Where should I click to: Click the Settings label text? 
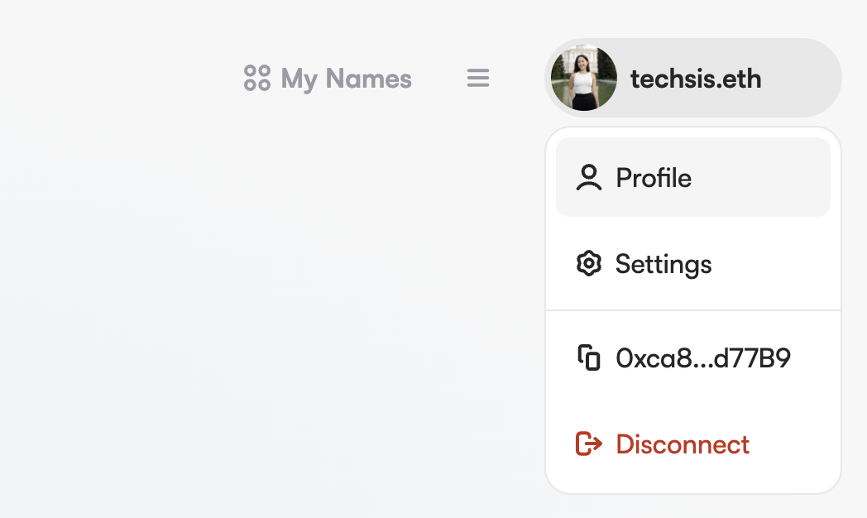[x=663, y=265]
